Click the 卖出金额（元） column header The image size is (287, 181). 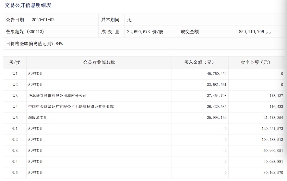click(x=256, y=62)
